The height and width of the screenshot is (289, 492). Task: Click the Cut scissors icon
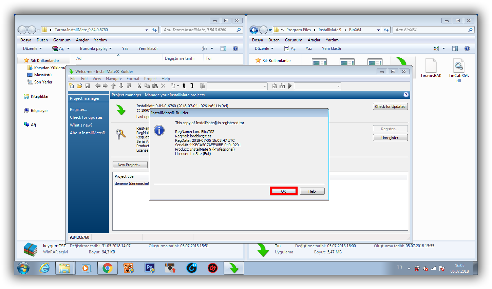139,86
